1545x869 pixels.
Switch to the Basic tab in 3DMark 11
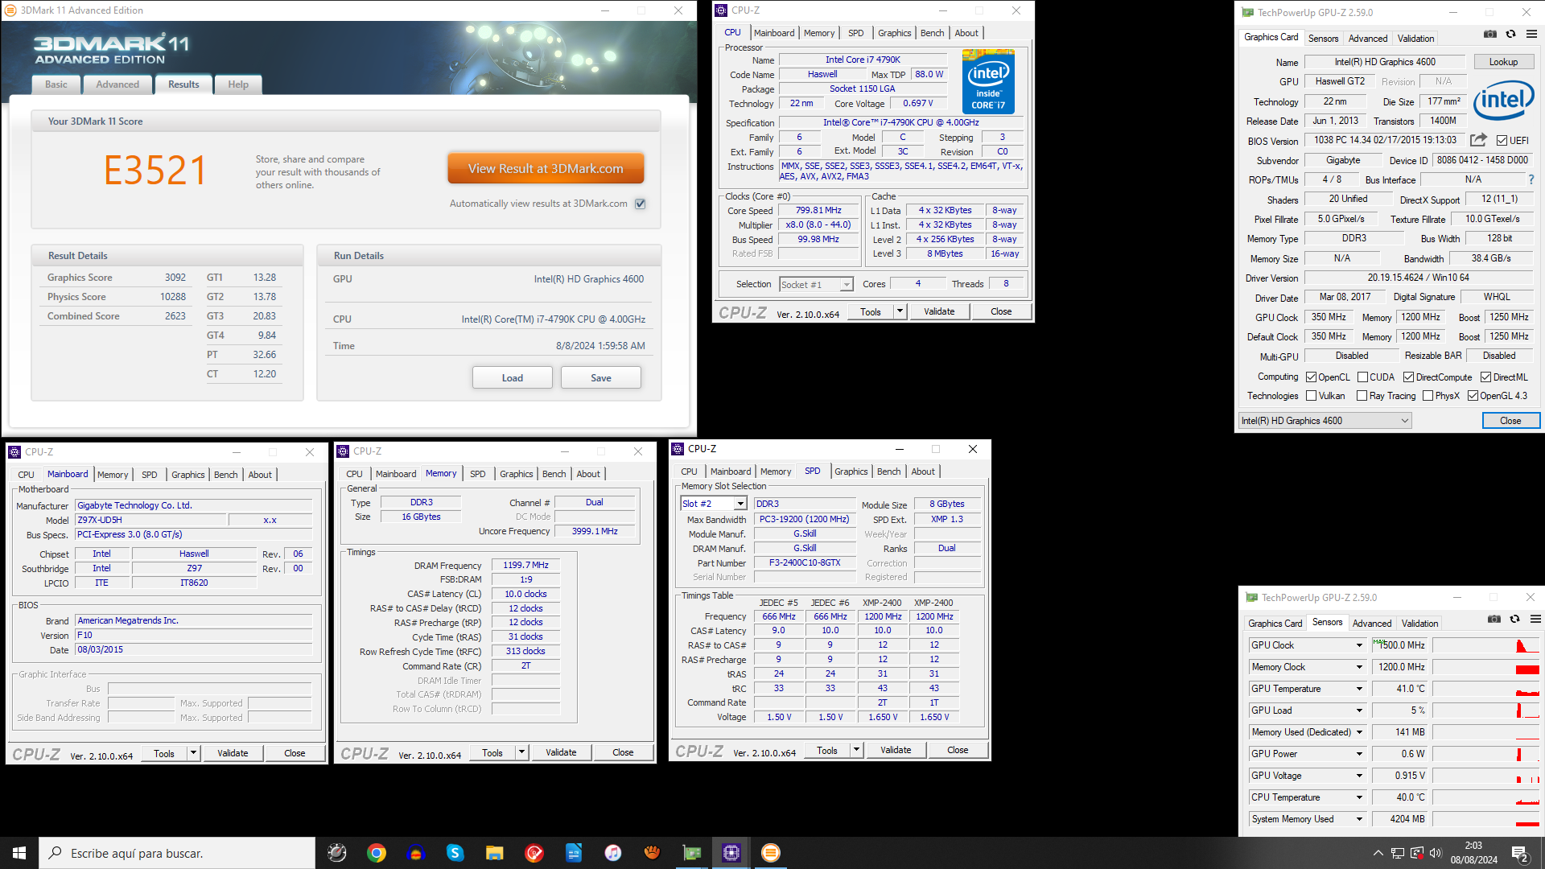click(x=56, y=84)
